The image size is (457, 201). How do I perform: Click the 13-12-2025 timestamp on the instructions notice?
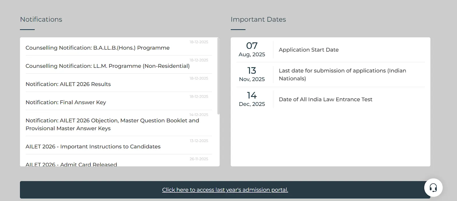point(199,140)
